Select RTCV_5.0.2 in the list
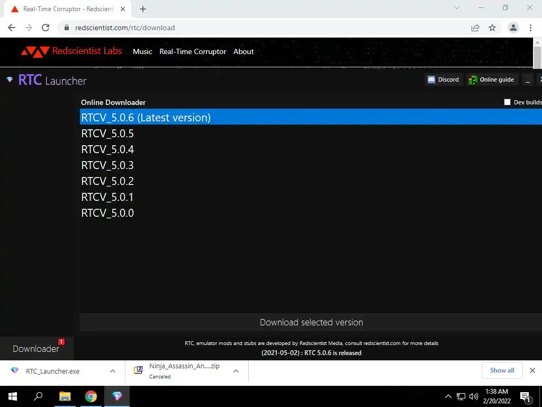 pos(311,181)
